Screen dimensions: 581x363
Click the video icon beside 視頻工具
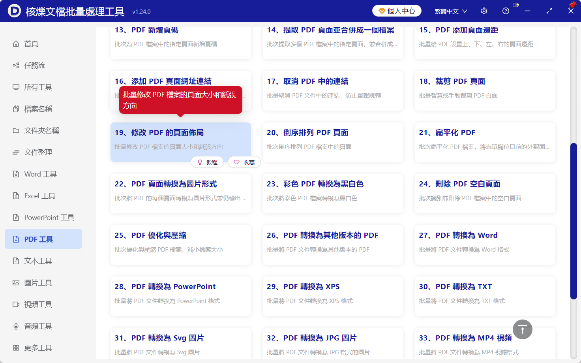[16, 305]
